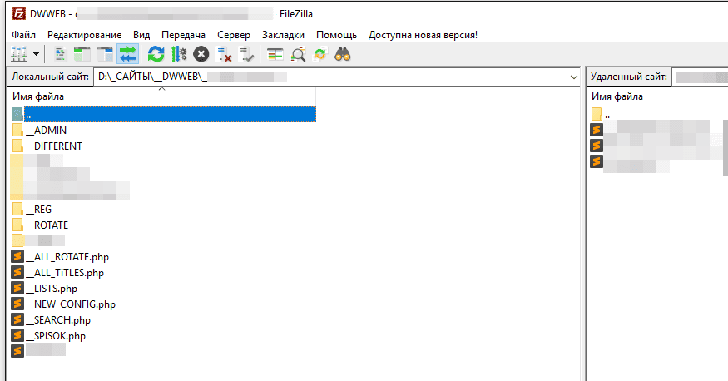Viewport: 728px width, 381px height.
Task: Open the Вид menu
Action: 141,35
